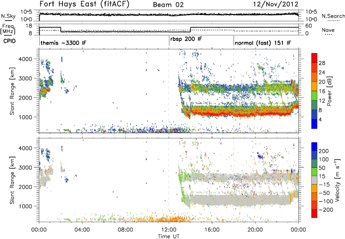Image resolution: width=345 pixels, height=239 pixels.
Task: Click the blue segment of the power colorbar
Action: [314, 124]
